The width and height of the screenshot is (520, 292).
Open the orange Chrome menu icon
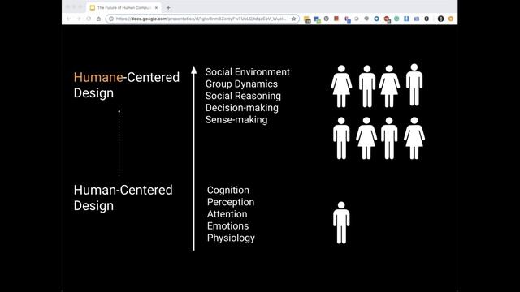coord(451,19)
